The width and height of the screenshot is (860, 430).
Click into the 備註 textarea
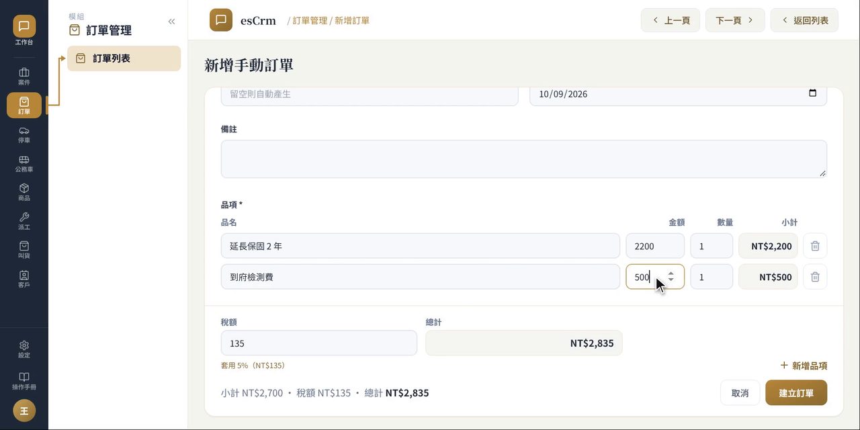point(524,159)
